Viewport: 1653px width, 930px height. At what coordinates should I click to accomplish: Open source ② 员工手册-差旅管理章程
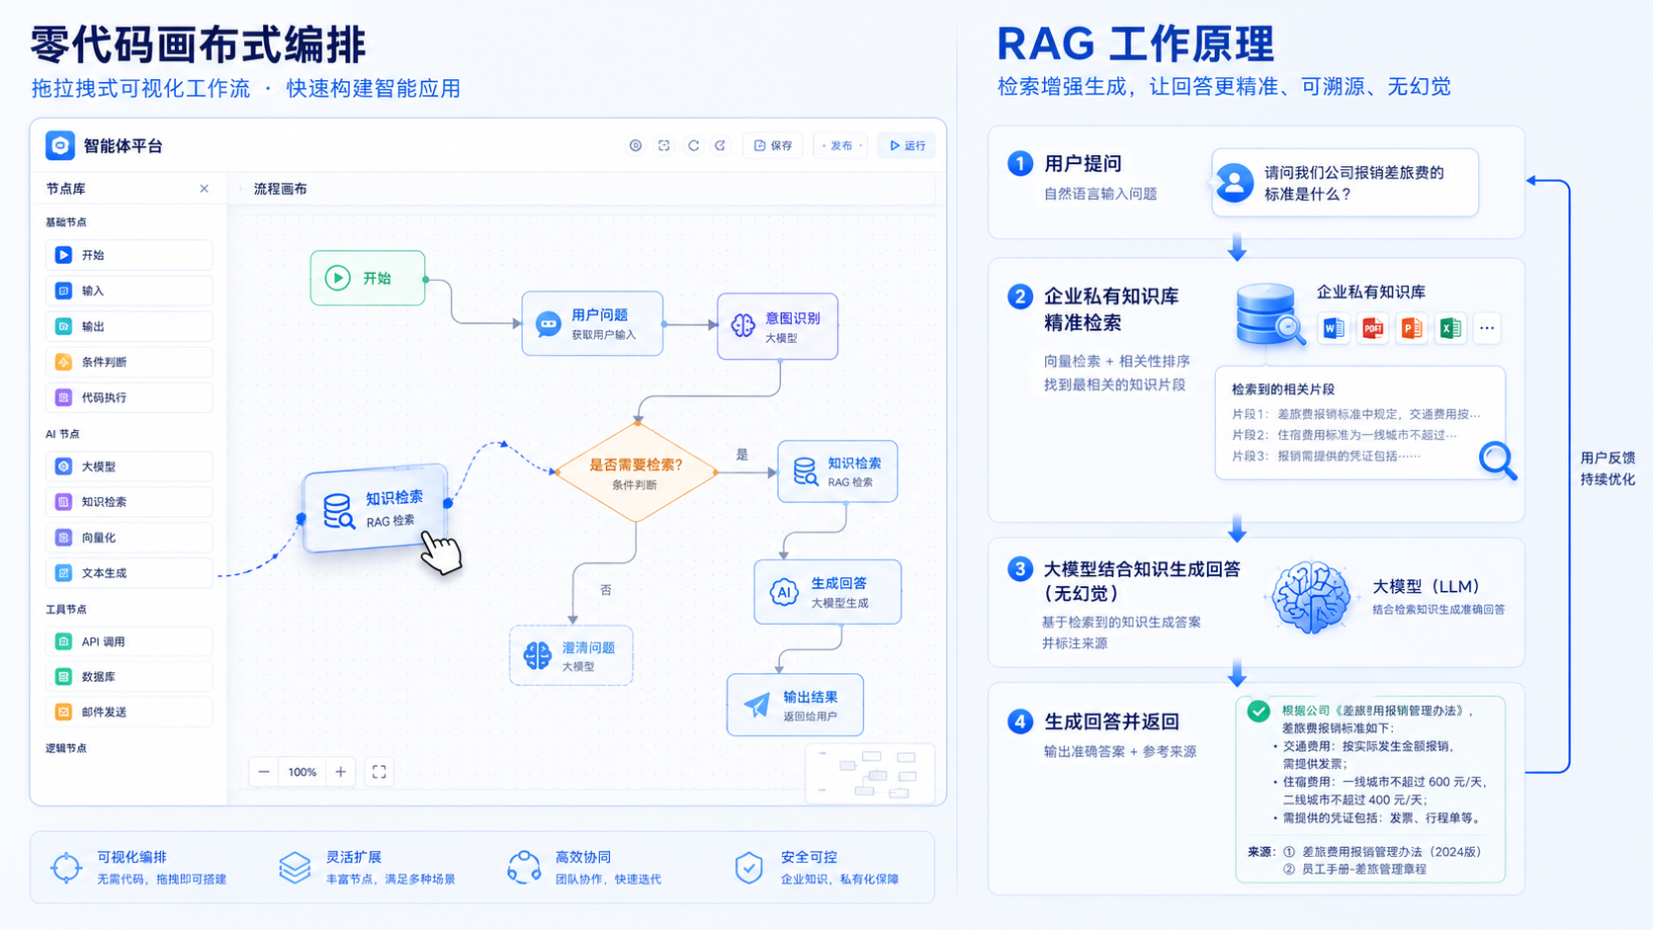point(1354,870)
